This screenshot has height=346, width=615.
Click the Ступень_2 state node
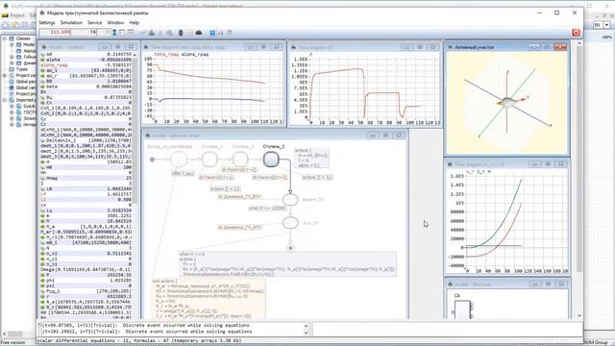tap(240, 160)
